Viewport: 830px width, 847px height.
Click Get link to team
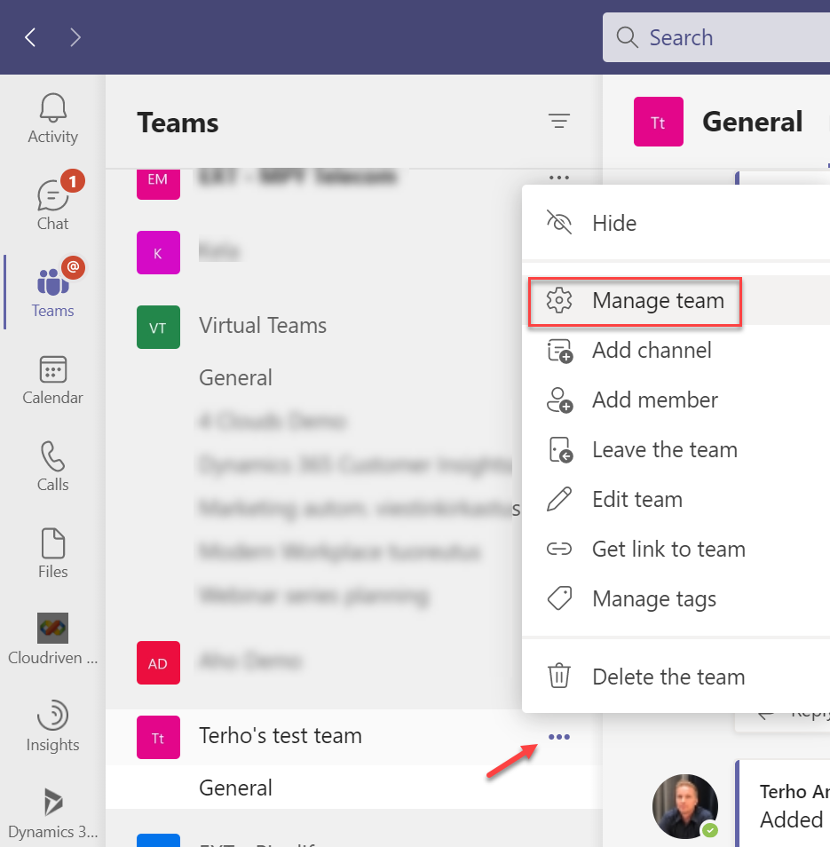pos(668,550)
